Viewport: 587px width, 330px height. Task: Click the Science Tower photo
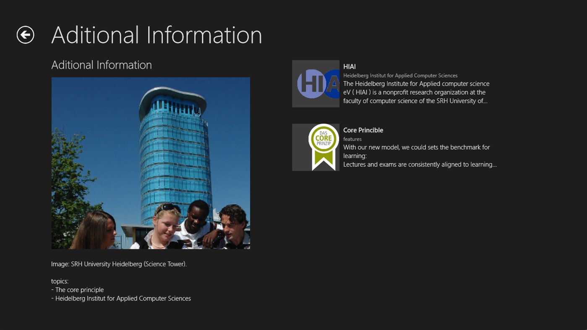click(x=150, y=163)
